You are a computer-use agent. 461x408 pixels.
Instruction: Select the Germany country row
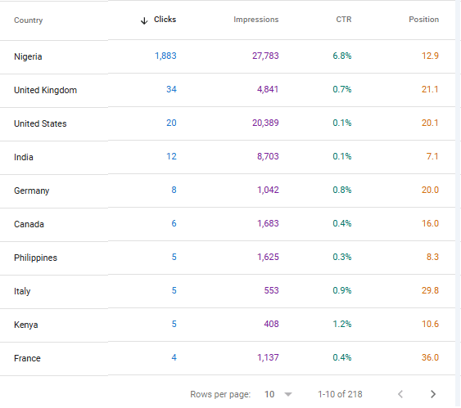pos(228,191)
